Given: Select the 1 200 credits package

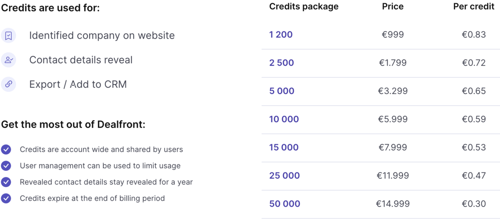Looking at the screenshot, I should (x=281, y=35).
